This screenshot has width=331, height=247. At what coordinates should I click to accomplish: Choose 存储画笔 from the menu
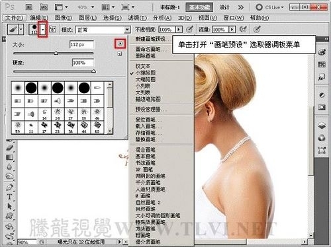pos(148,133)
